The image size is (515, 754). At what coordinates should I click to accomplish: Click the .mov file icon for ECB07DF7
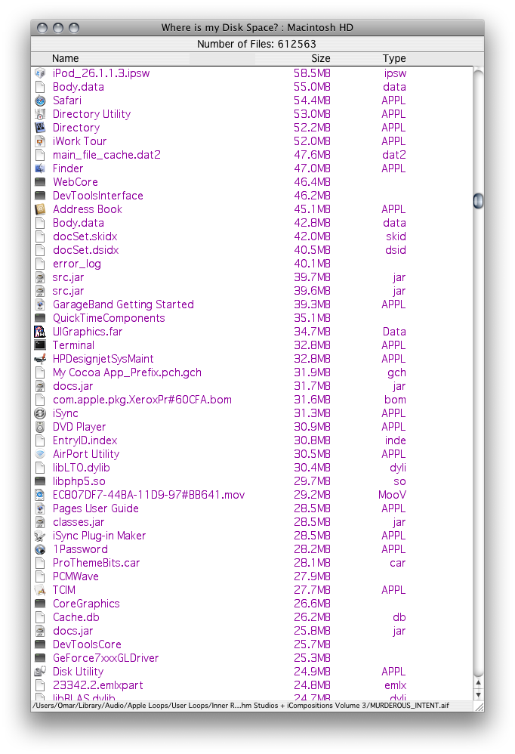40,495
